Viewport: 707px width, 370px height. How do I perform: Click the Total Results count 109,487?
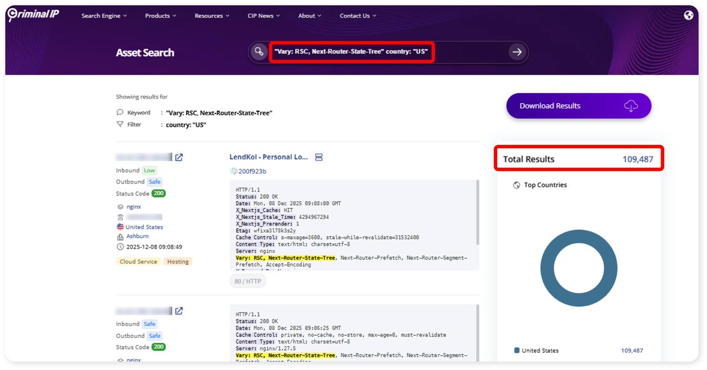638,159
